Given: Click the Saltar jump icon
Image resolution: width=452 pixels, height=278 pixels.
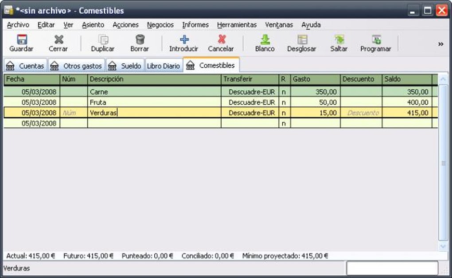Looking at the screenshot, I should coord(339,39).
